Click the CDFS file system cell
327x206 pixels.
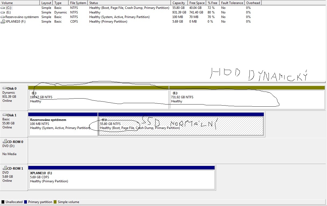74,22
